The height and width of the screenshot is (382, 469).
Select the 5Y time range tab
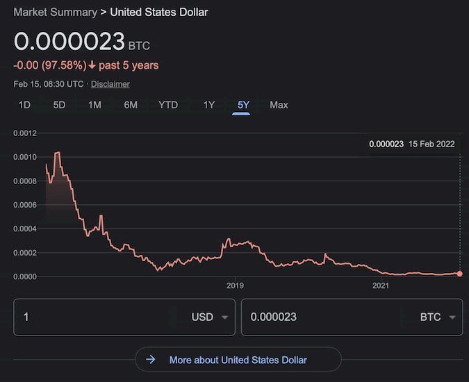click(x=243, y=105)
